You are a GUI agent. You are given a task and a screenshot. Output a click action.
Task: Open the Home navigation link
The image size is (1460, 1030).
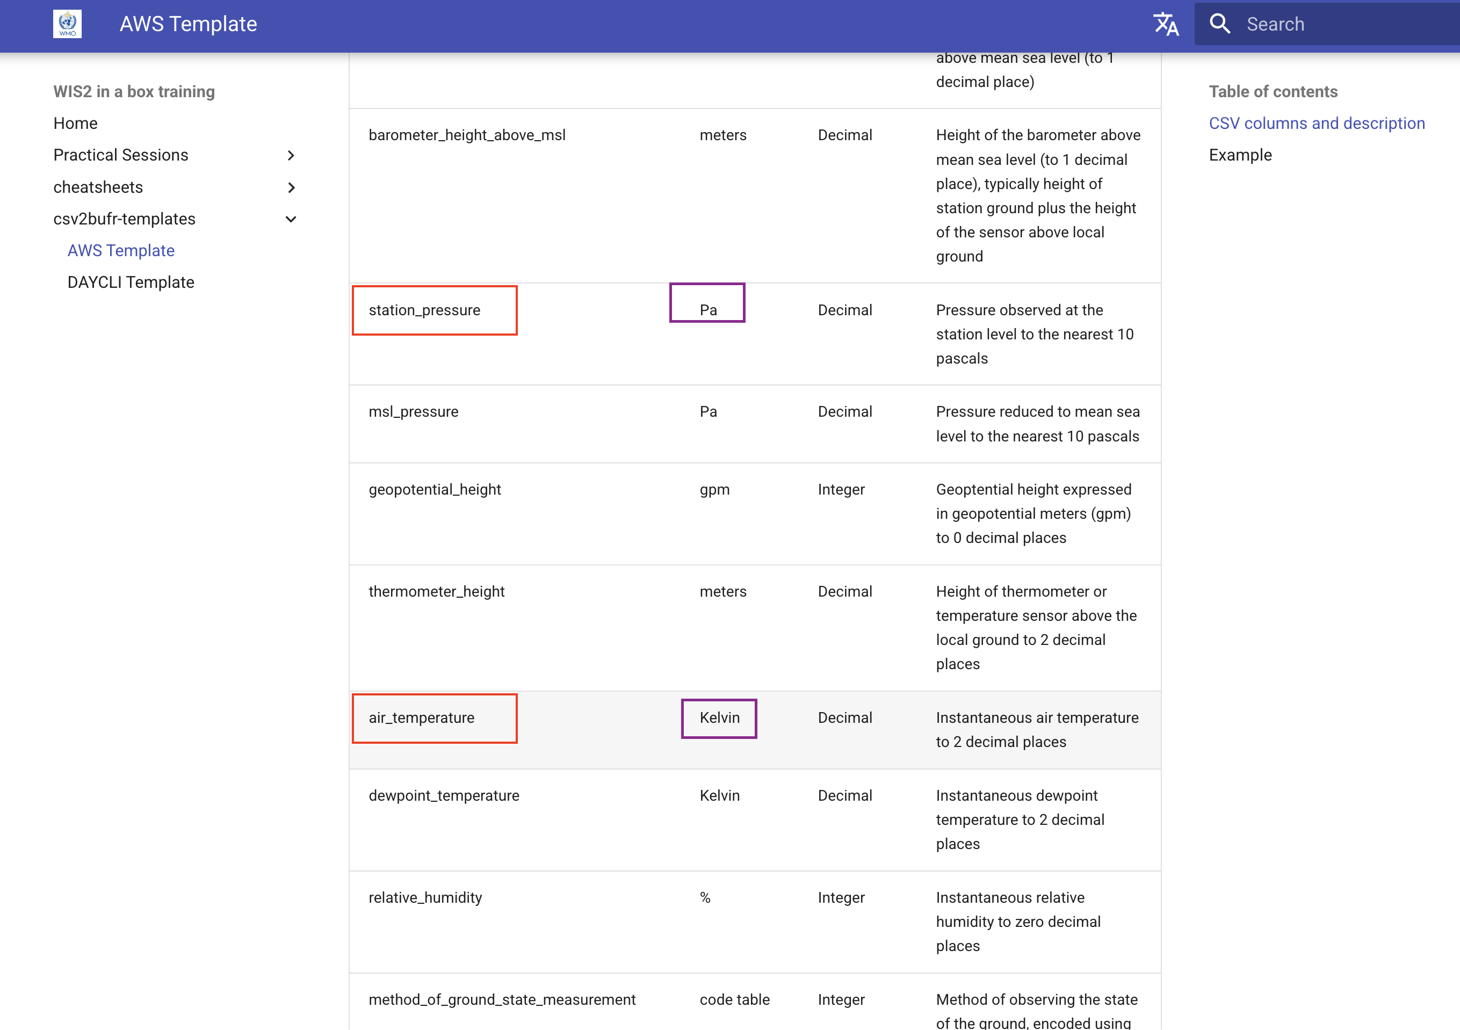coord(76,124)
